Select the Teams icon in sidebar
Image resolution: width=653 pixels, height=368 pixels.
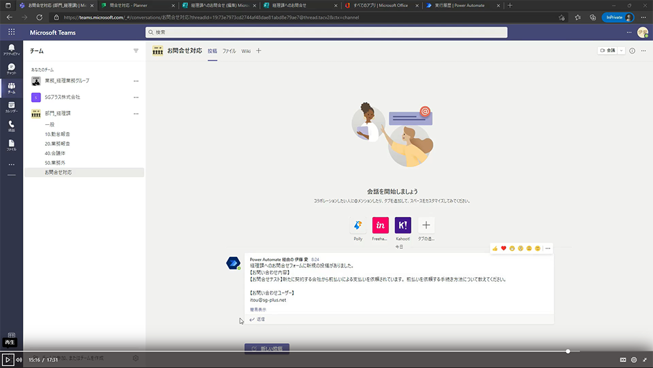11,88
